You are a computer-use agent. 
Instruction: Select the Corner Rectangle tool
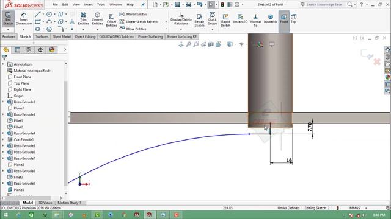click(38, 22)
